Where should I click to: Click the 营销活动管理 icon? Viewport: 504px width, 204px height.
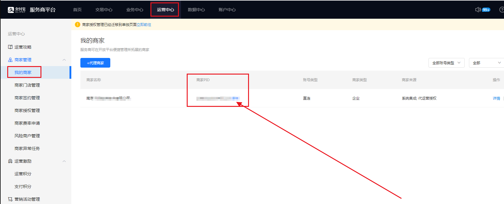(10, 199)
